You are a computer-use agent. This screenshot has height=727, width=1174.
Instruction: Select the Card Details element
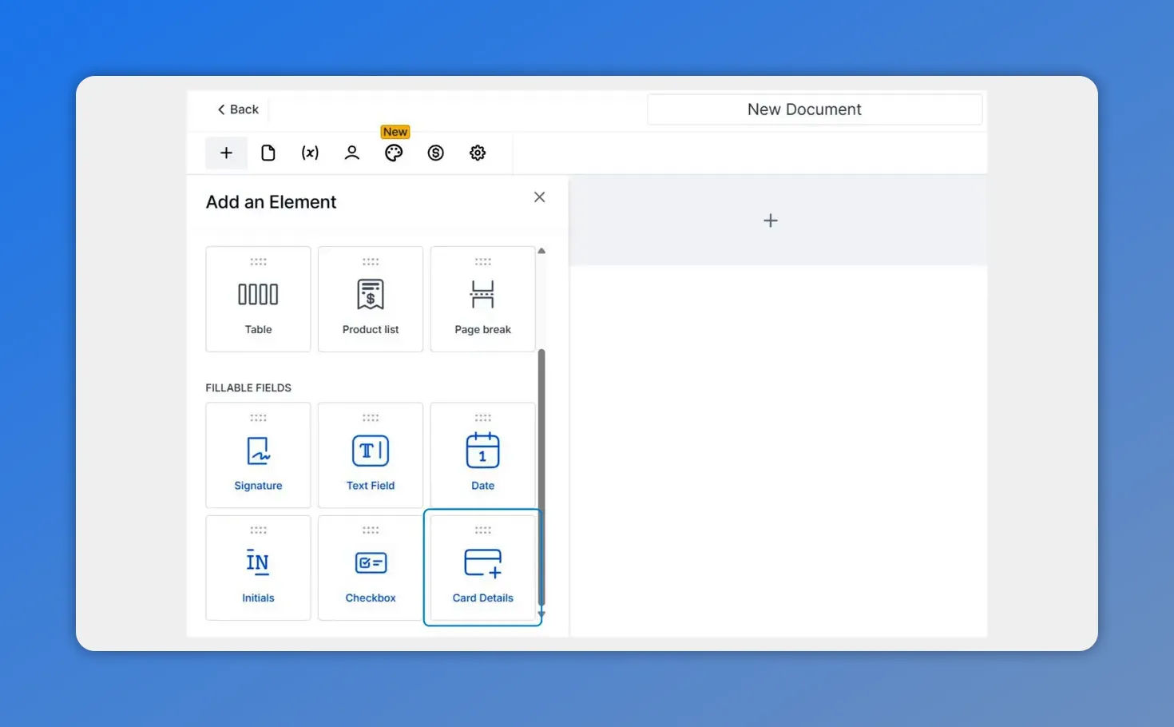482,568
